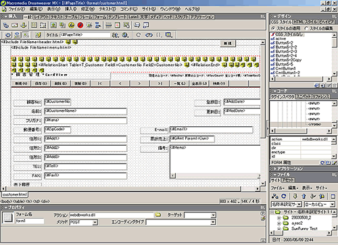Expand the Application panel group

tap(274, 169)
